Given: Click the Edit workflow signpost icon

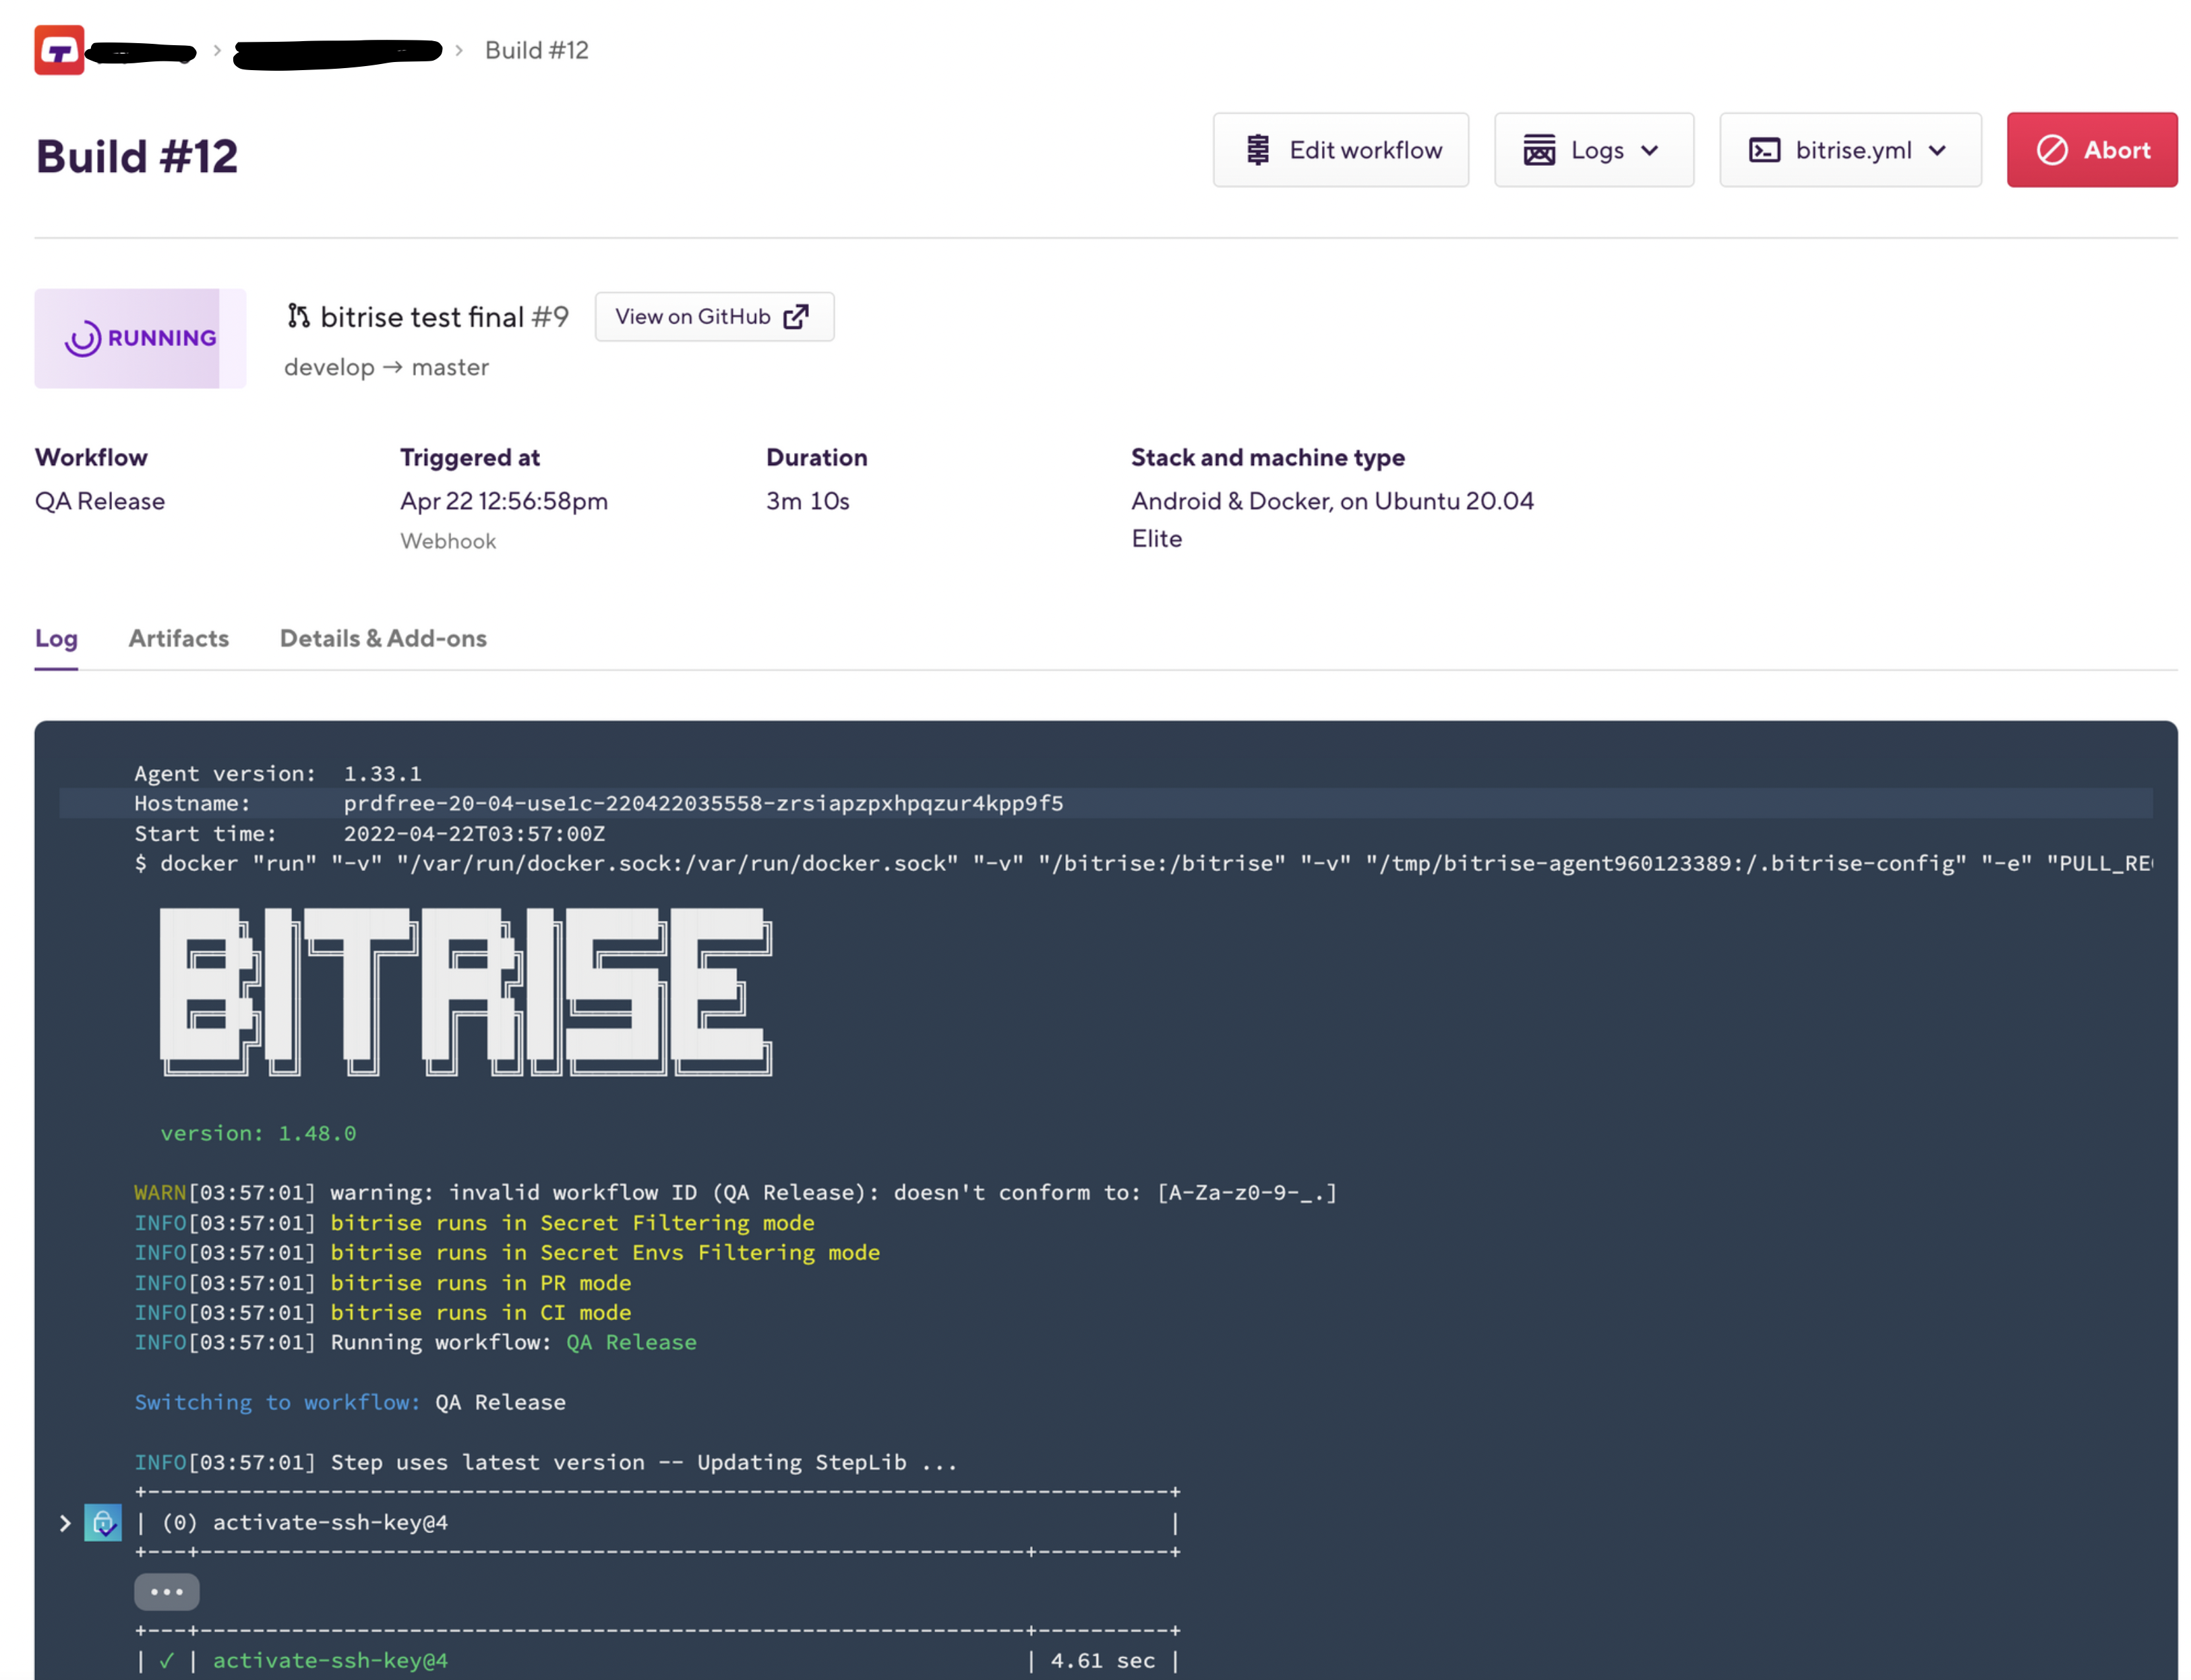Looking at the screenshot, I should tap(1257, 150).
